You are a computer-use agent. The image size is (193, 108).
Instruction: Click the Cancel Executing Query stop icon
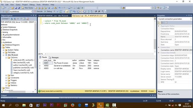point(54,11)
